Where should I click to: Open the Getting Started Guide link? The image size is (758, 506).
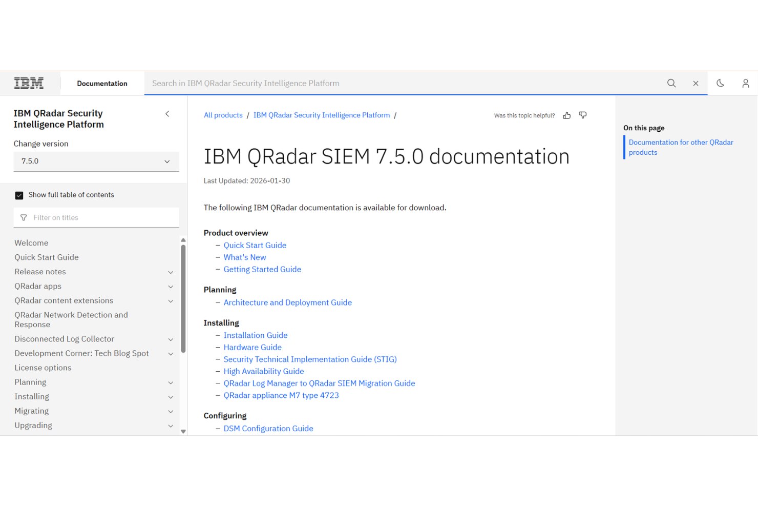coord(262,269)
